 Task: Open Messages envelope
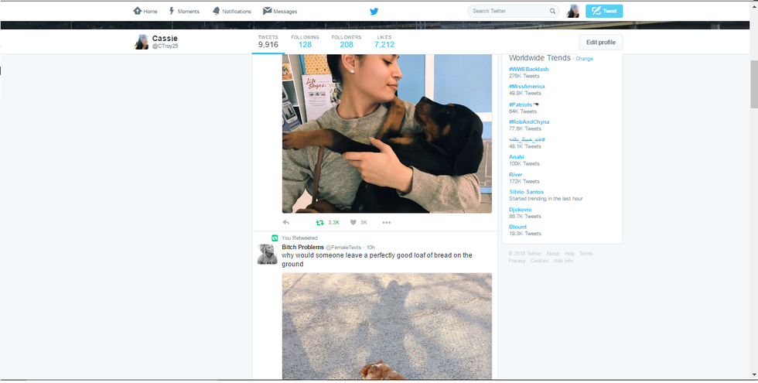[280, 11]
